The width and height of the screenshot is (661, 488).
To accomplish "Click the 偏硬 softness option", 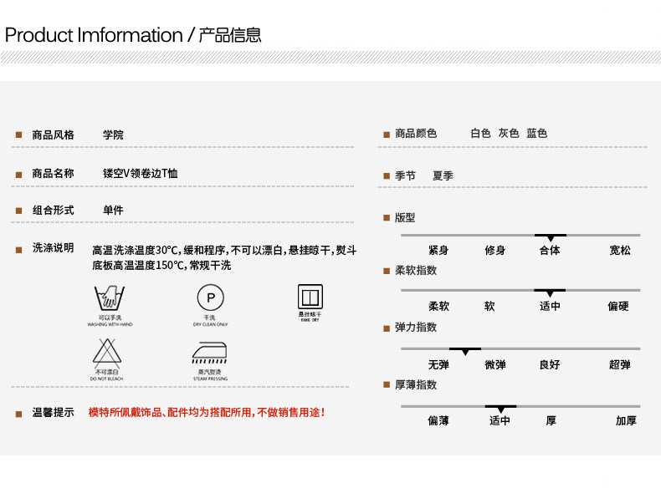I will click(618, 306).
